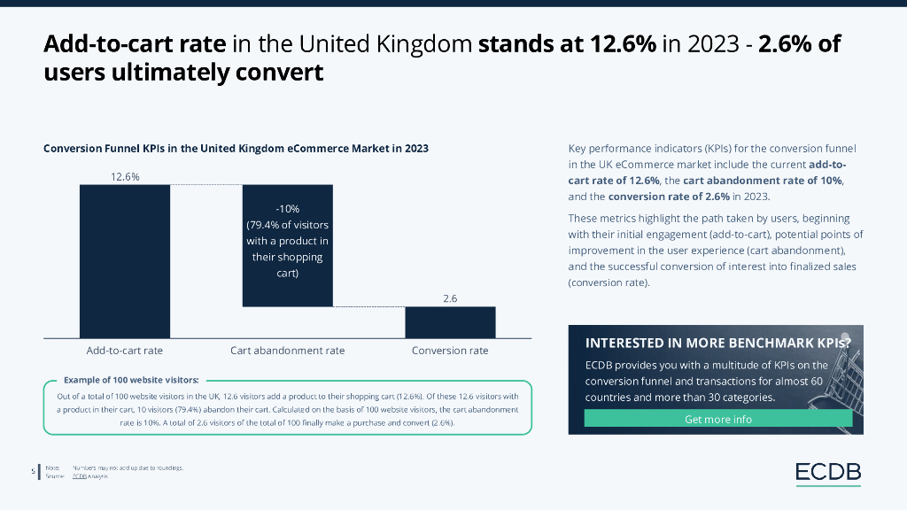Click the slide page number 5
Screen dimensions: 907x510
tap(33, 471)
